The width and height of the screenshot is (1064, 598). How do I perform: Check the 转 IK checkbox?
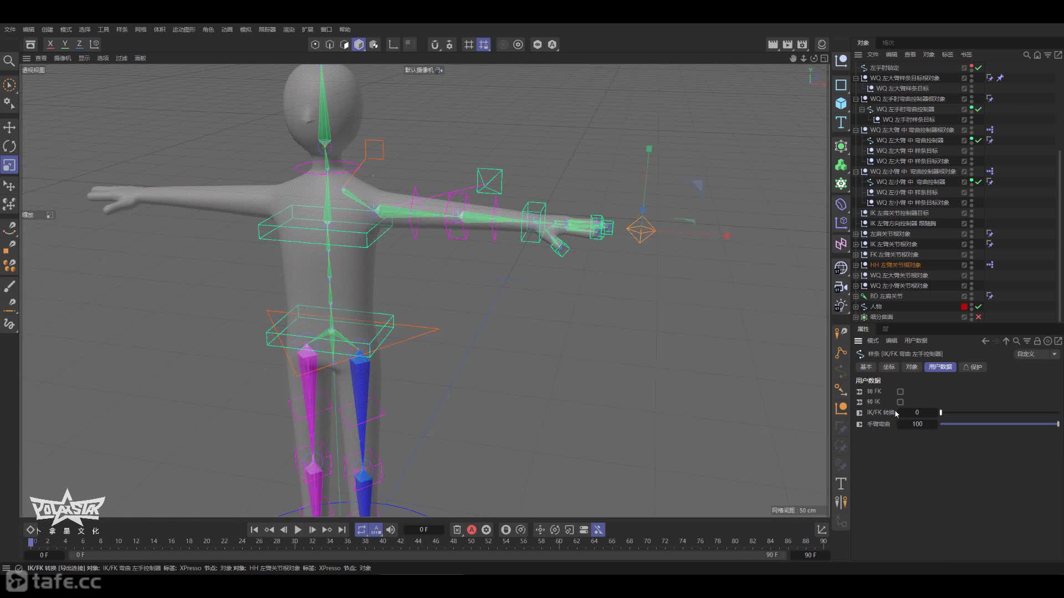[900, 402]
